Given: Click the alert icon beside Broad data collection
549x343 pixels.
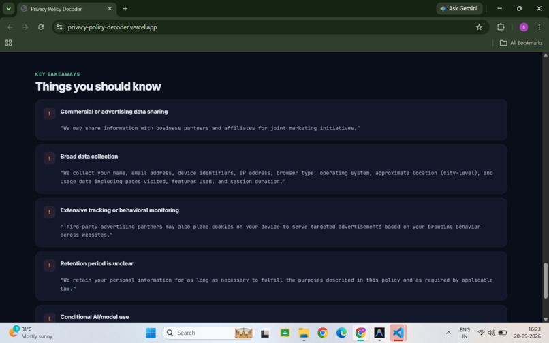Looking at the screenshot, I should pos(49,158).
